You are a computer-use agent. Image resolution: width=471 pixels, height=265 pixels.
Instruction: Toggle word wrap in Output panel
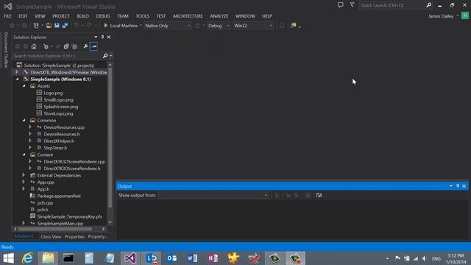[x=319, y=195]
